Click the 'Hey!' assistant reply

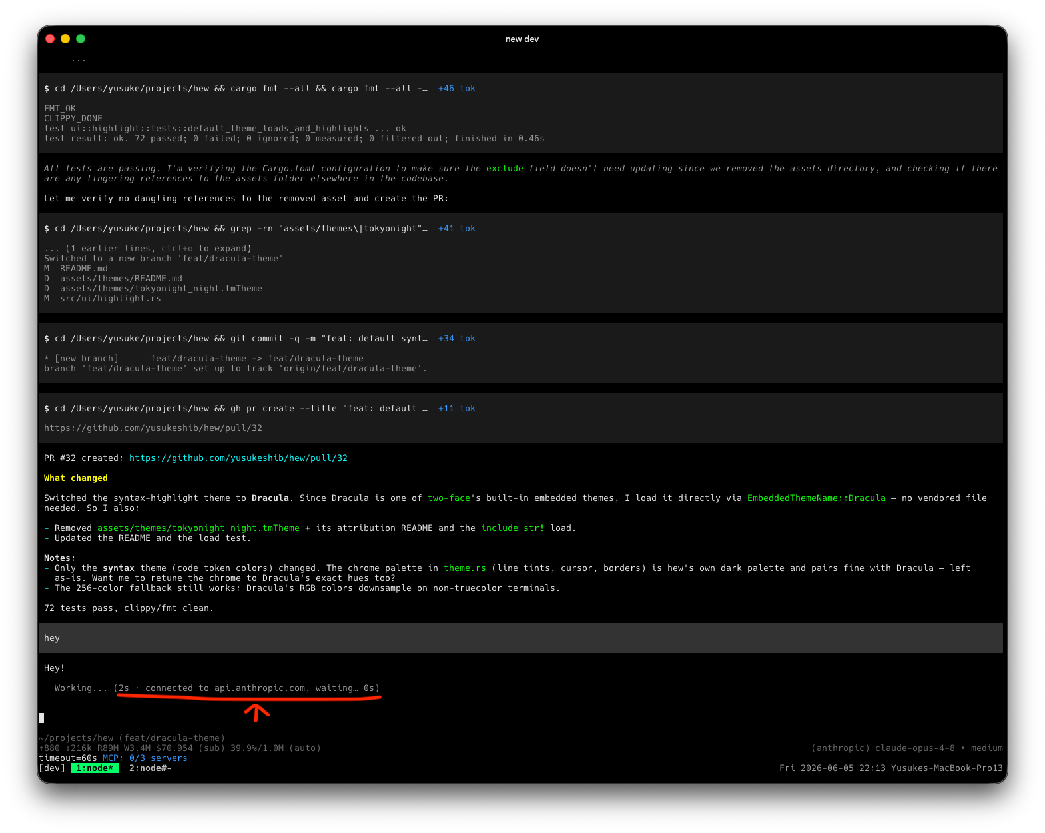[x=55, y=668]
